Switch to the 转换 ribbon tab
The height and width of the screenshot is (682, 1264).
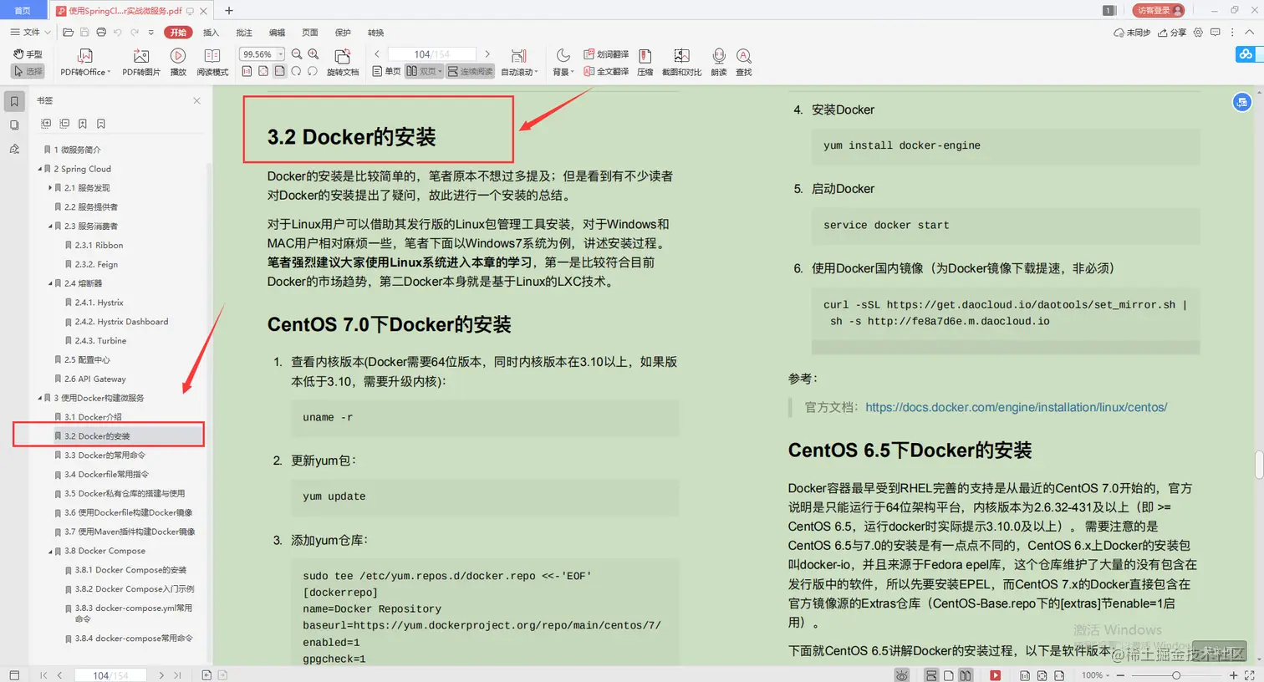tap(375, 32)
